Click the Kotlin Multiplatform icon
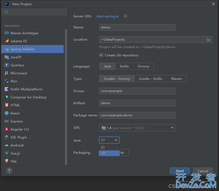Viewport: 219px width, 191px height. pyautogui.click(x=7, y=89)
